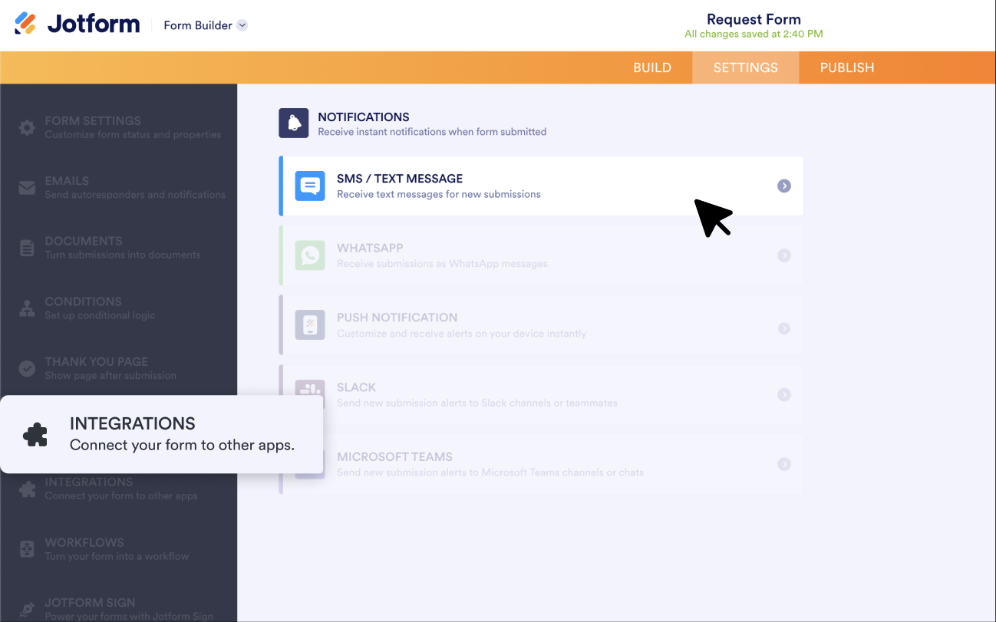Click the Push Notification phone icon
Image resolution: width=996 pixels, height=622 pixels.
[x=310, y=325]
